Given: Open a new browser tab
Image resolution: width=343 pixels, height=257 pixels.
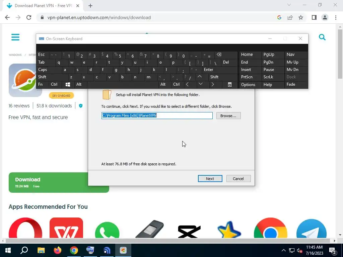Looking at the screenshot, I should coord(90,6).
